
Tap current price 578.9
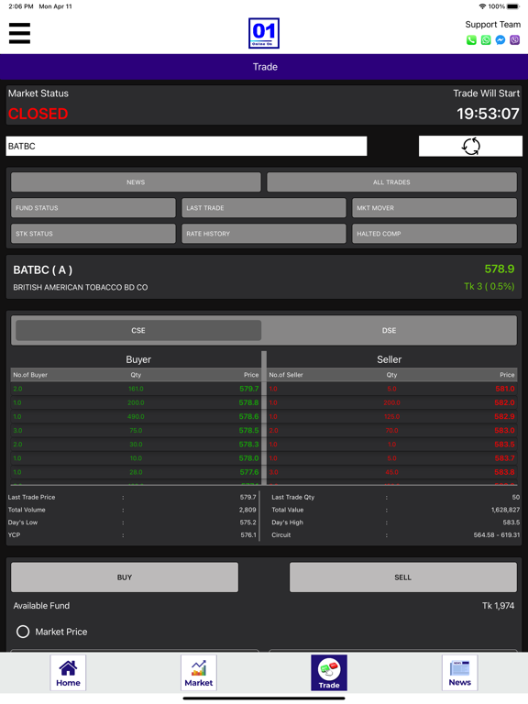point(500,269)
